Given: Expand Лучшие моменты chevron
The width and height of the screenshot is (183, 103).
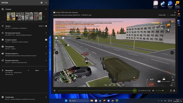Looking at the screenshot, I should [46, 54].
